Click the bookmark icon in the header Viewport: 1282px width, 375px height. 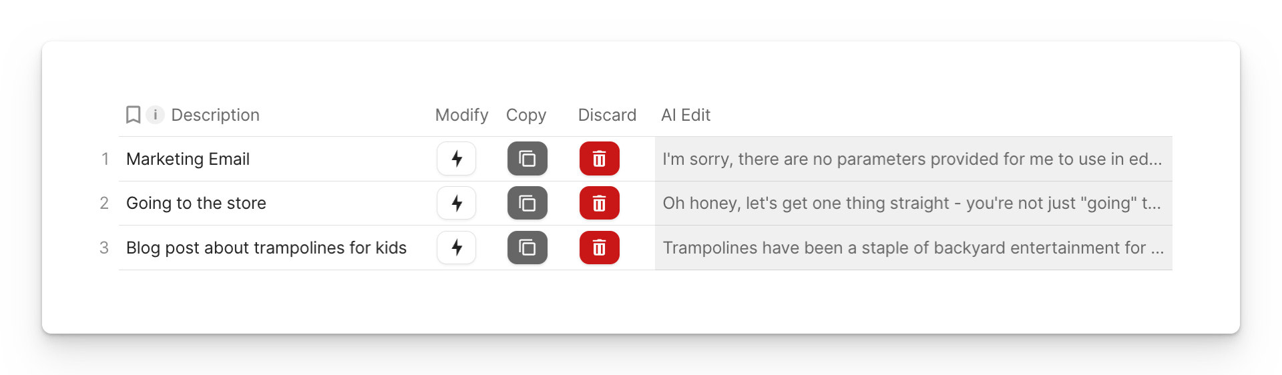pyautogui.click(x=133, y=115)
